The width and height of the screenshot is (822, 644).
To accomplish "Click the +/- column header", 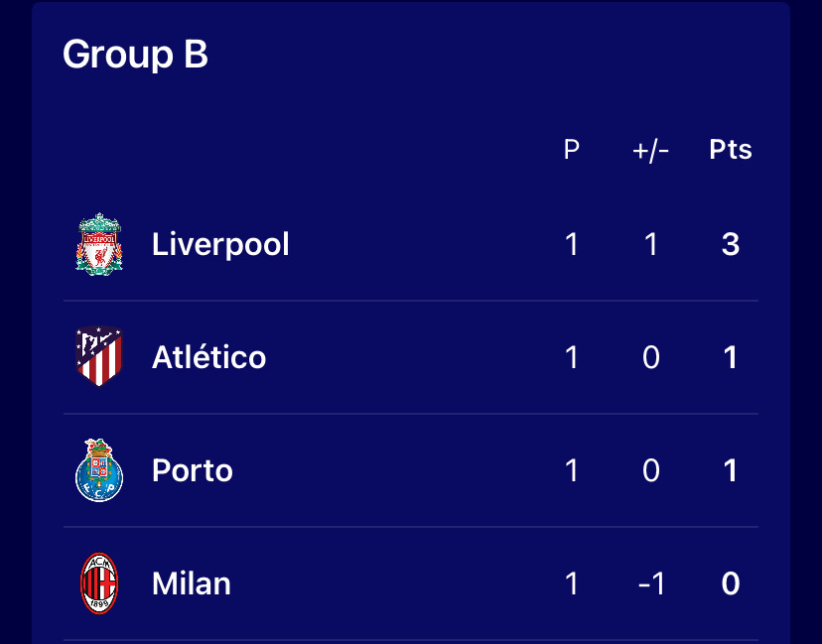I will point(650,151).
